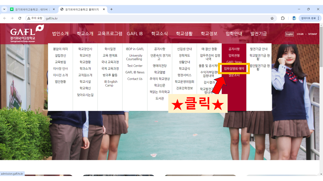Open a new tab with the plus icon
This screenshot has width=323, height=181.
tap(111, 9)
